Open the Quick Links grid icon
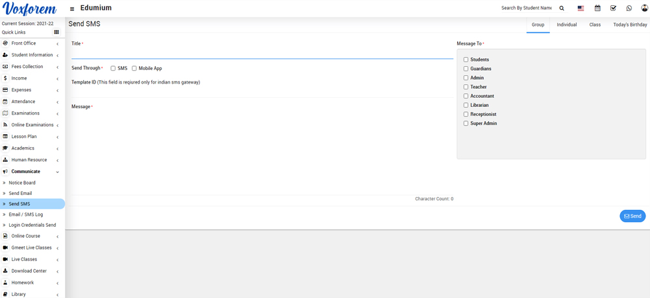This screenshot has height=298, width=650. pyautogui.click(x=56, y=32)
